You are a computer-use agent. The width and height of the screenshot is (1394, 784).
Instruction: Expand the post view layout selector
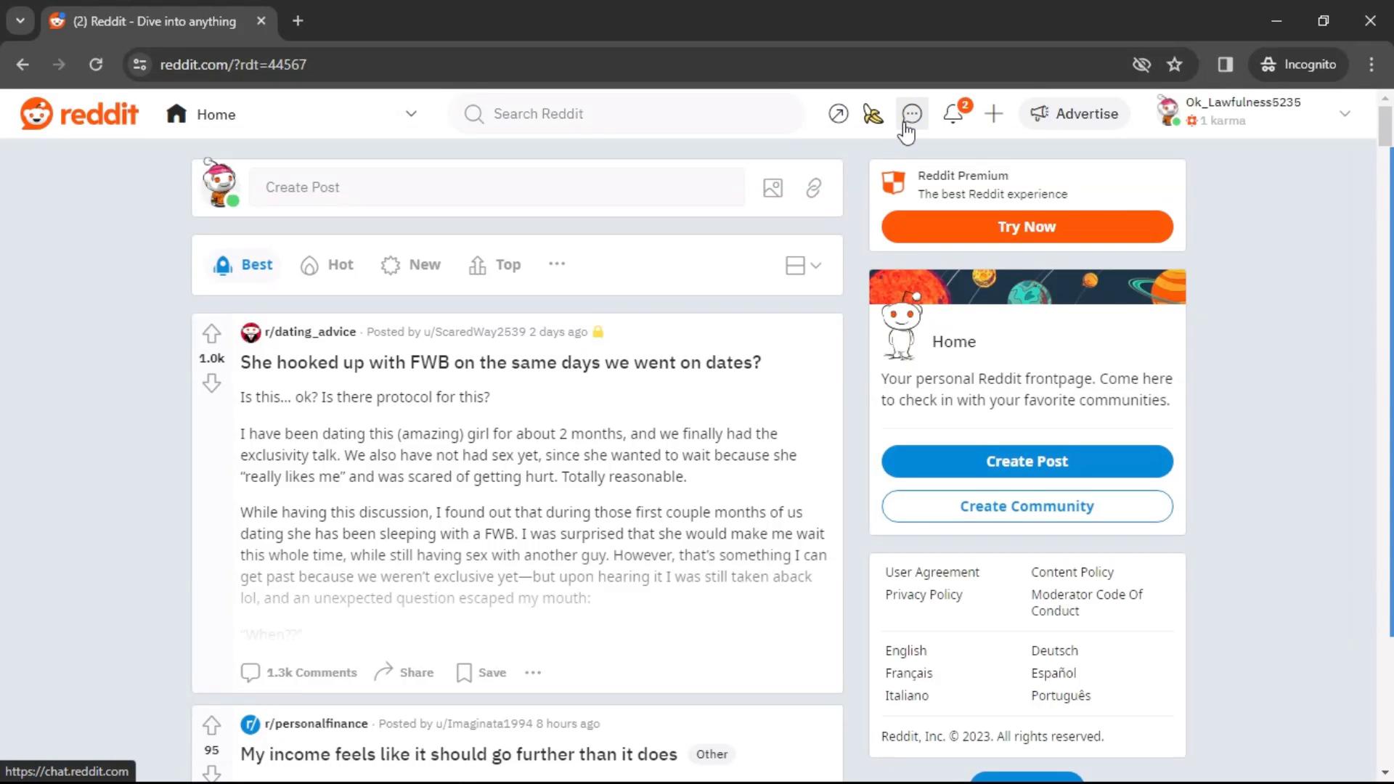click(x=803, y=265)
